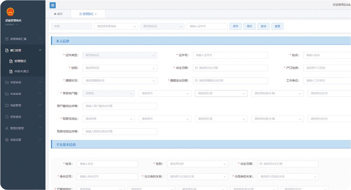Click the home icon on 首页 tab
This screenshot has width=351, height=190.
tap(55, 14)
